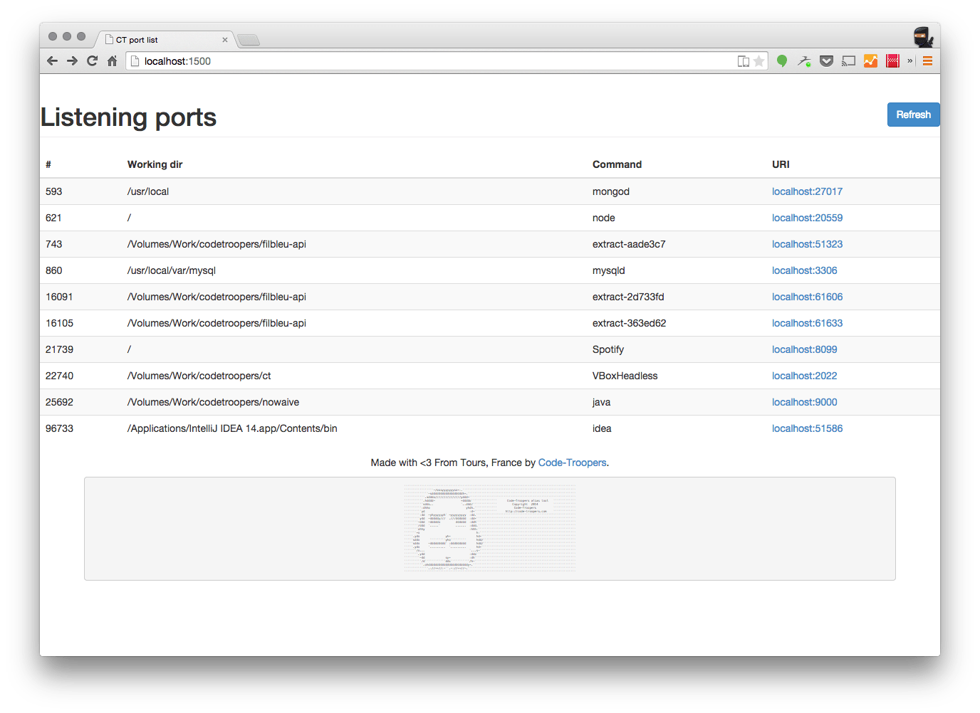
Task: Reload the page with the refresh icon
Action: [x=92, y=61]
